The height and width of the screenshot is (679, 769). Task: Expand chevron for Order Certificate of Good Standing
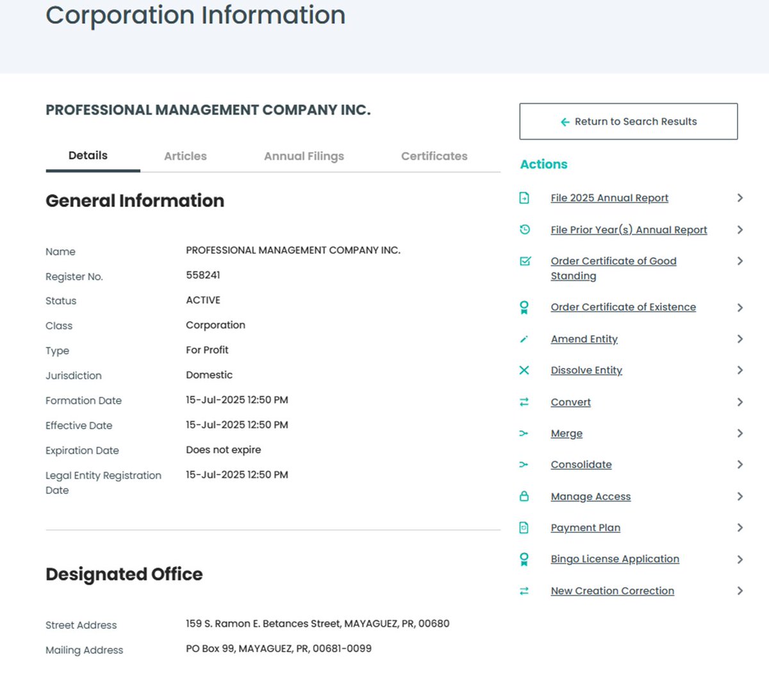[740, 261]
